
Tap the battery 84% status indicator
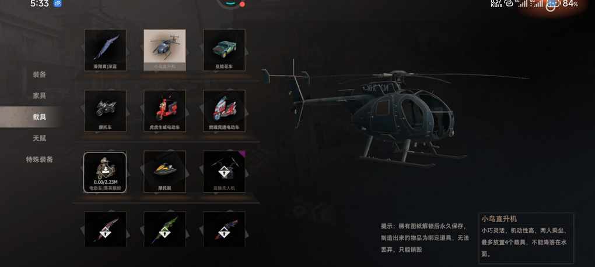click(570, 4)
